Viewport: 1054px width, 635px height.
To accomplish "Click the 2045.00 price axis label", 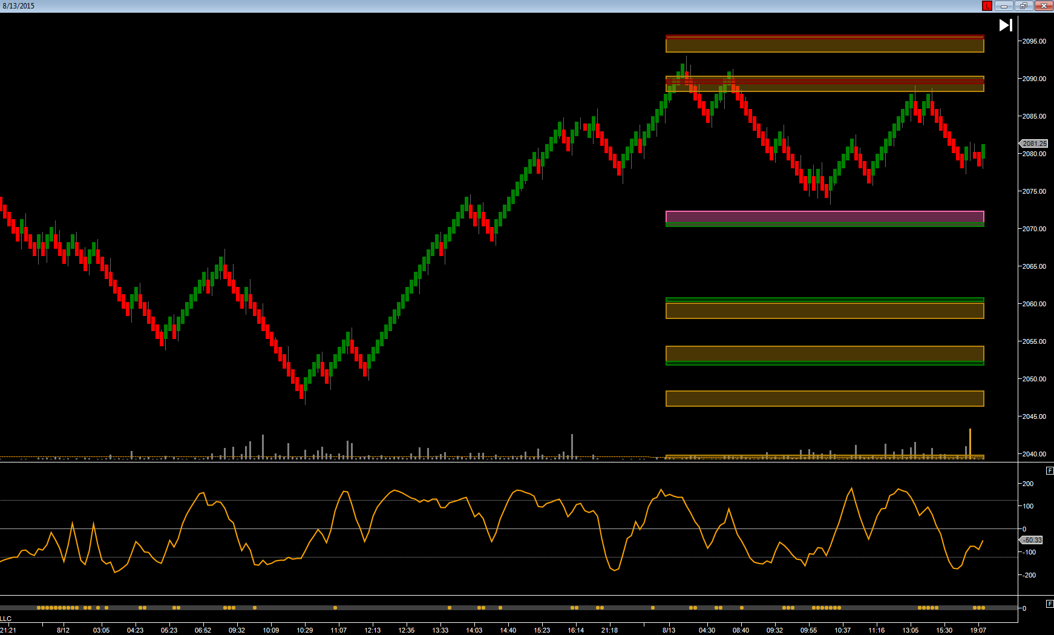I will 1034,416.
